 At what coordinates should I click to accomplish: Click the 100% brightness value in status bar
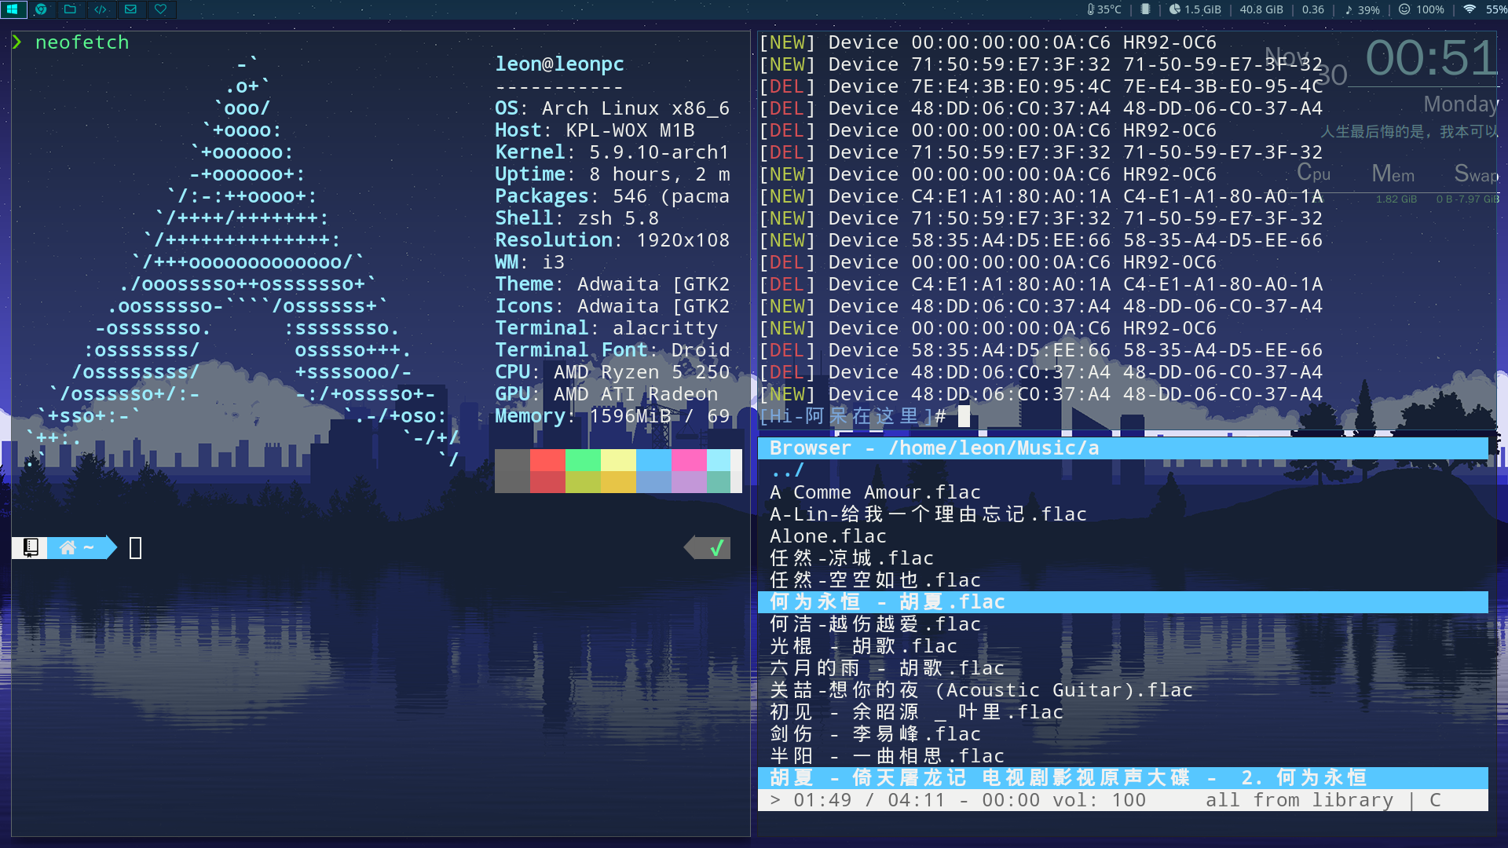coord(1430,9)
